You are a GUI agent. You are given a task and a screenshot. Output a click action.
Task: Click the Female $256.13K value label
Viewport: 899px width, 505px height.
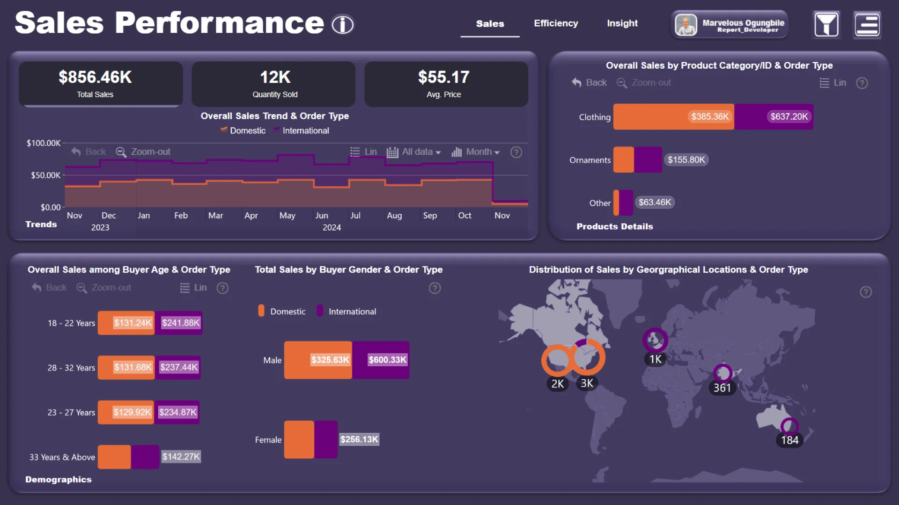click(359, 440)
